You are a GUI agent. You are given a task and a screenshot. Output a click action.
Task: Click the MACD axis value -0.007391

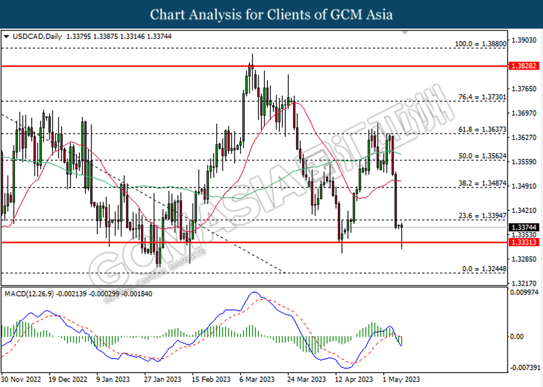click(525, 367)
